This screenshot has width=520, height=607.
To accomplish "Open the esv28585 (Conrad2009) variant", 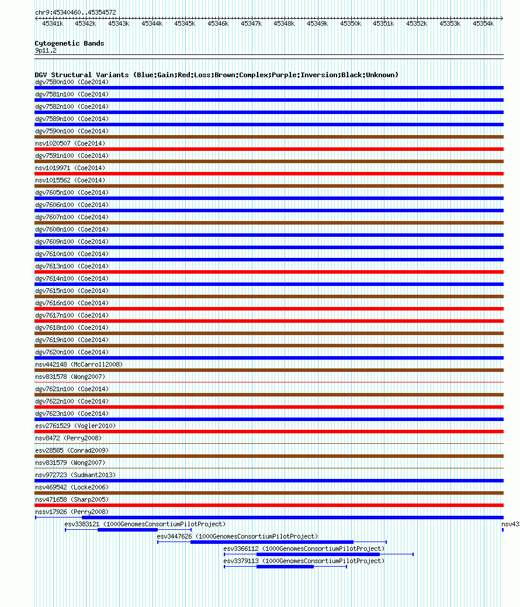I will click(72, 451).
